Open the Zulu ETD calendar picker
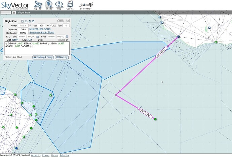 point(38,37)
